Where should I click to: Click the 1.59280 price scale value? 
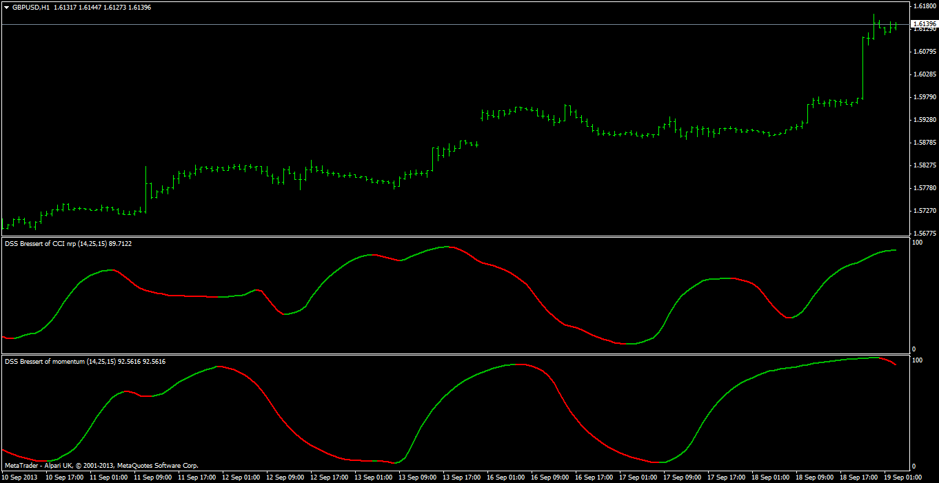click(x=924, y=119)
